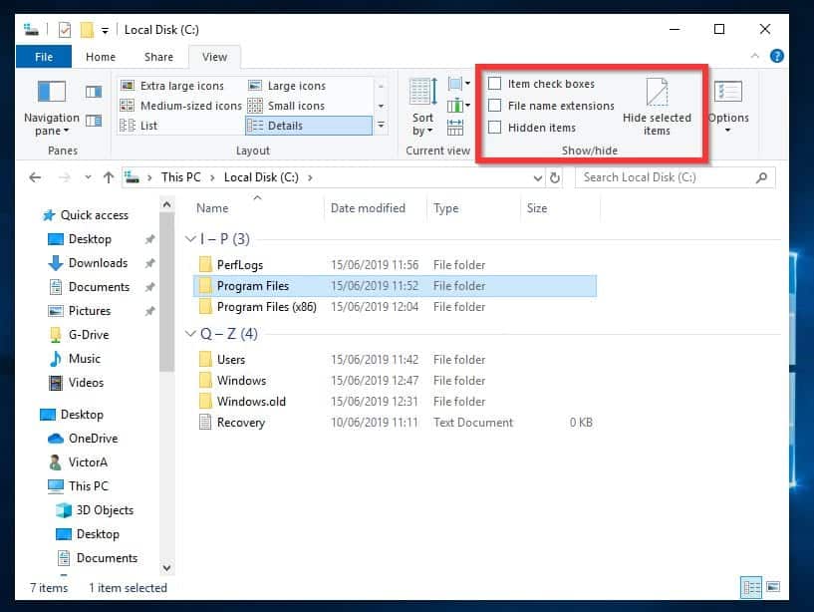Open the Group by dropdown icon
Image resolution: width=814 pixels, height=612 pixels.
(x=458, y=83)
